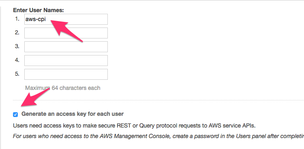Click the dotted separator above the checkbox
This screenshot has height=149, width=304.
(x=158, y=100)
